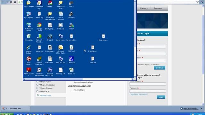The image size is (205, 115).
Task: Open the Adobe Reader 9 shortcut
Action: (29, 72)
